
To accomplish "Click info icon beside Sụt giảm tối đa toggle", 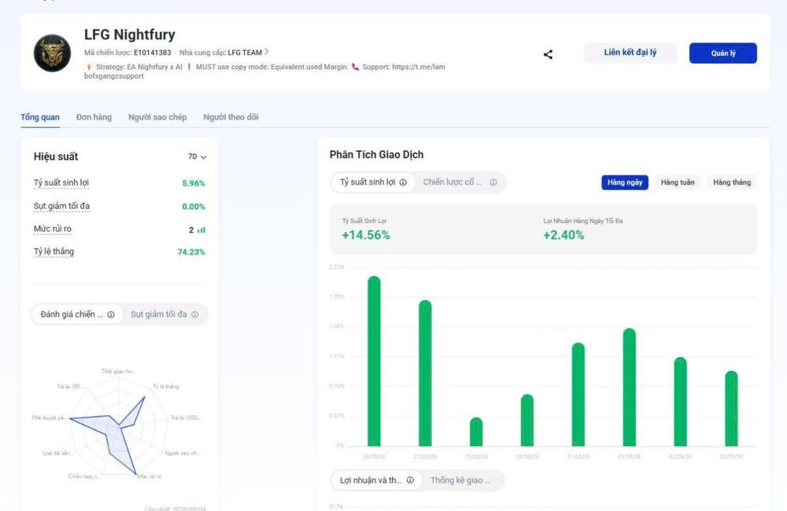I will click(x=194, y=314).
